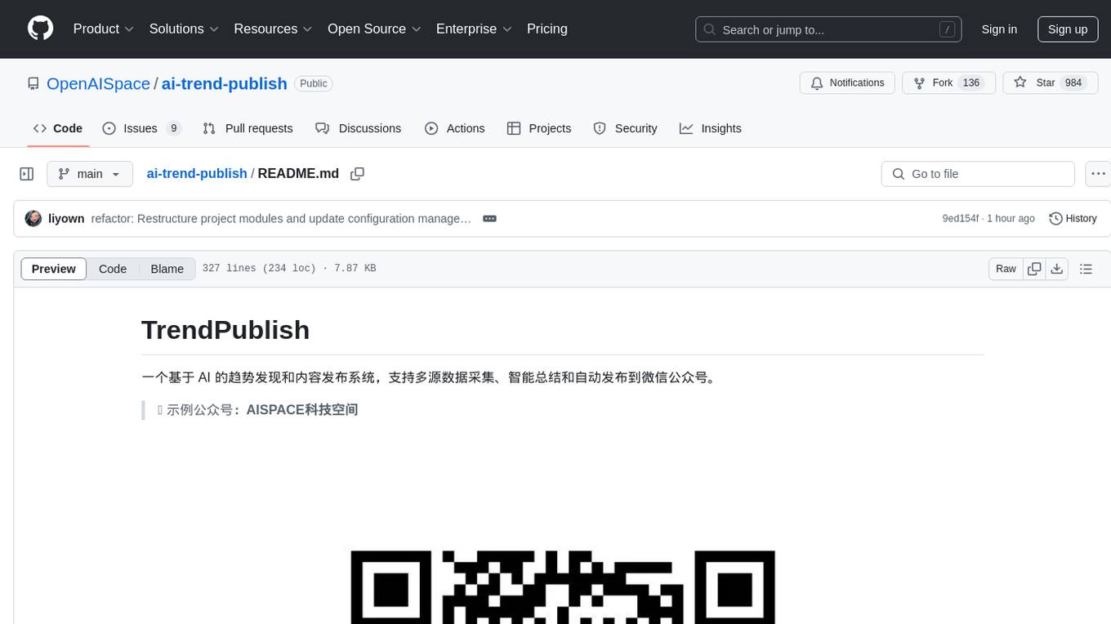The image size is (1111, 624).
Task: Click Sign in link
Action: click(x=999, y=29)
